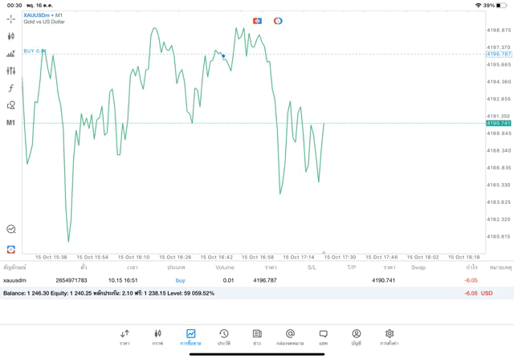Switch to the กราฟ chart tab
The height and width of the screenshot is (359, 514).
click(157, 337)
